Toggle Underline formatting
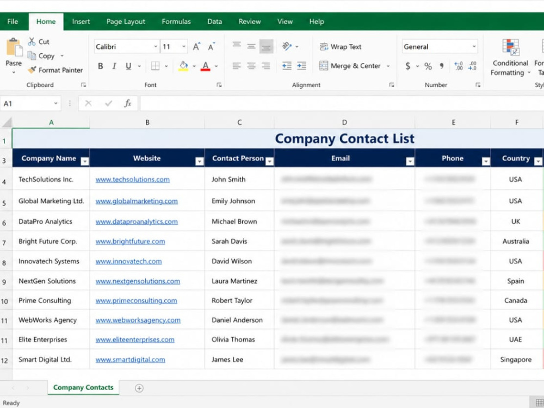This screenshot has height=408, width=544. 128,66
